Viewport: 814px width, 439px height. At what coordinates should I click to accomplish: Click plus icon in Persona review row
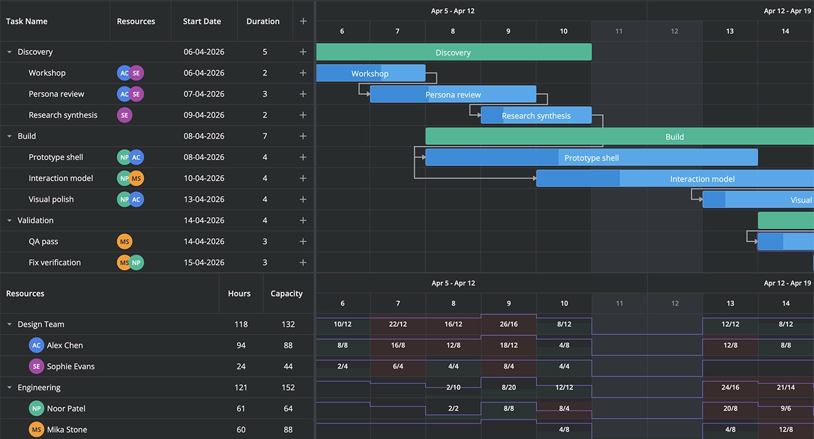coord(303,94)
